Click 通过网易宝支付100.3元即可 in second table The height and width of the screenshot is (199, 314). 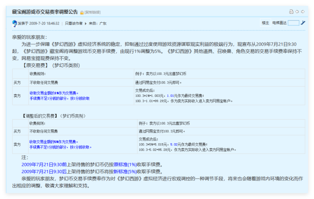tap(162, 131)
